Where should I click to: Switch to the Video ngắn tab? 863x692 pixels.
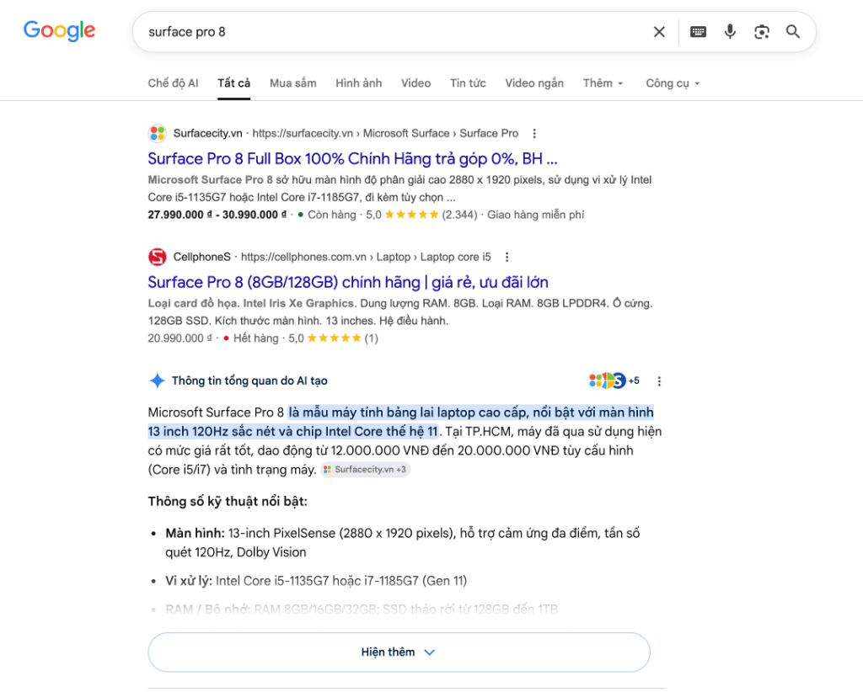click(x=534, y=83)
